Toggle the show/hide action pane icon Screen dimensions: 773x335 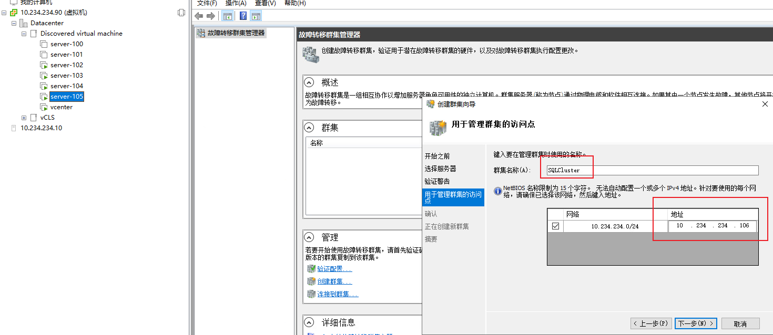256,16
